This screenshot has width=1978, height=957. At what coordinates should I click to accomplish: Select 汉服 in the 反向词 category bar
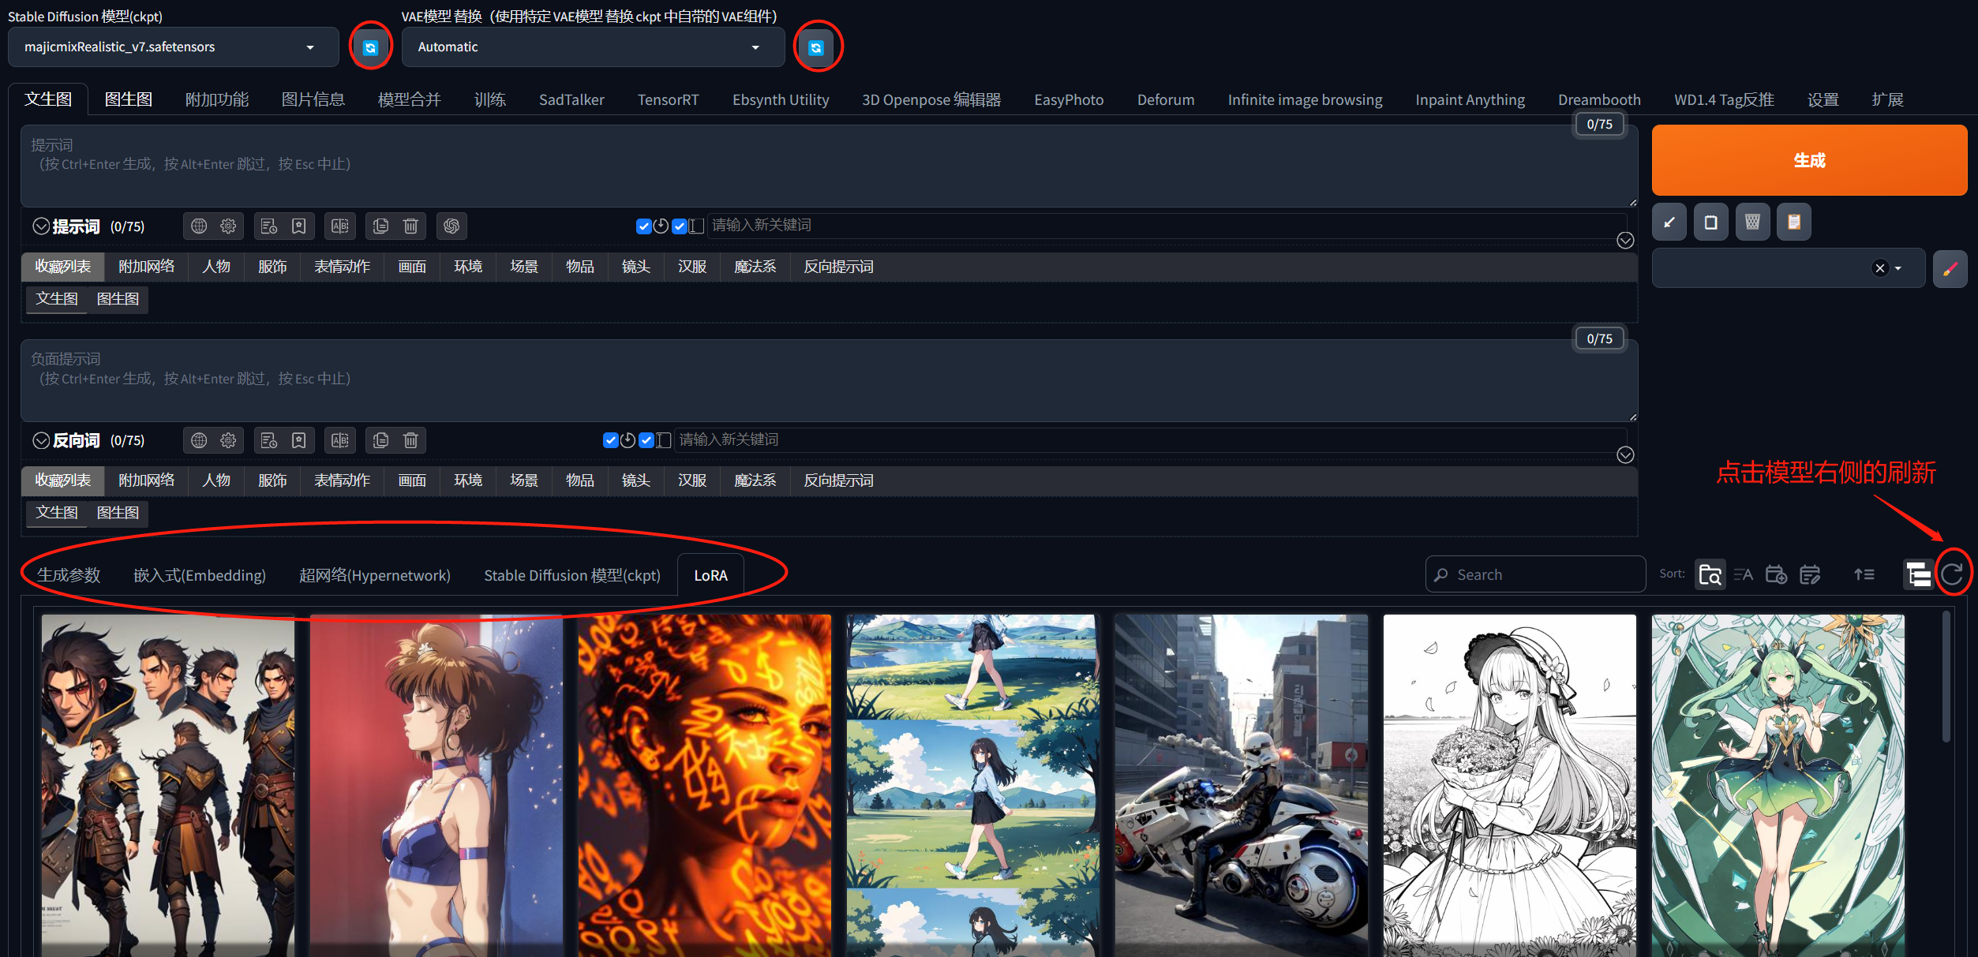[x=692, y=480]
